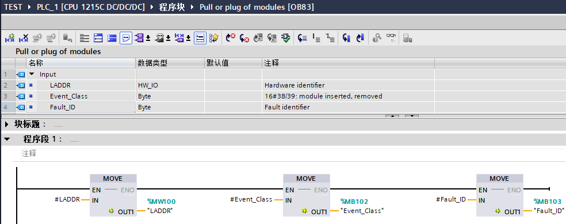Viewport: 566px width, 224px height.
Task: Click #LADDR input operand
Action: 67,199
